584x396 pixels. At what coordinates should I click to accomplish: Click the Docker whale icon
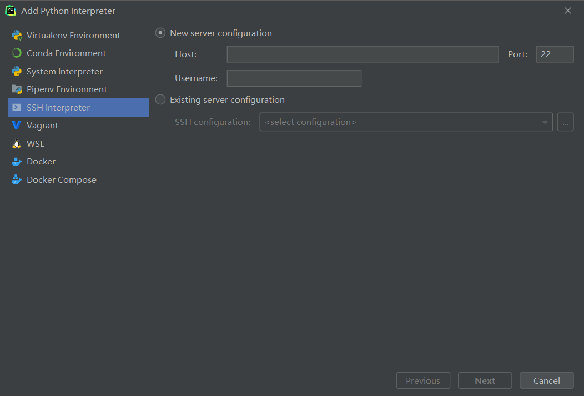[x=17, y=162]
